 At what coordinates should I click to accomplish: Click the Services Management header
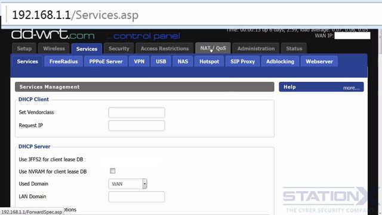point(144,87)
